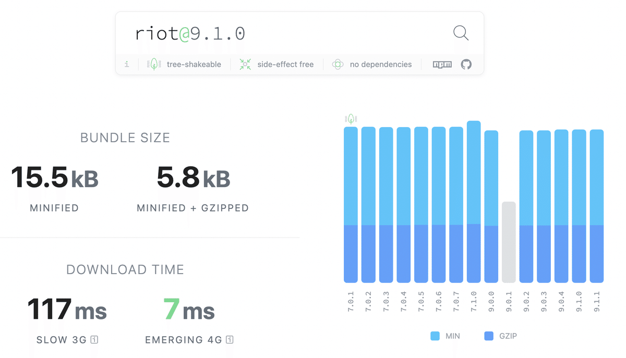Image resolution: width=626 pixels, height=358 pixels.
Task: Select the 9.0.0 version bar
Action: 491,206
